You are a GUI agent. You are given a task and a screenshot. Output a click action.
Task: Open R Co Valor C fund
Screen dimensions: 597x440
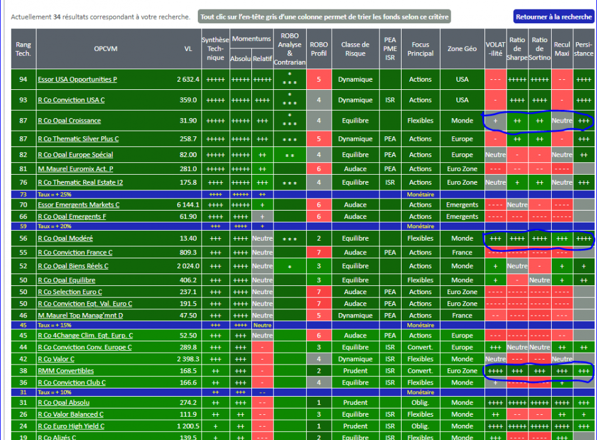(x=56, y=359)
